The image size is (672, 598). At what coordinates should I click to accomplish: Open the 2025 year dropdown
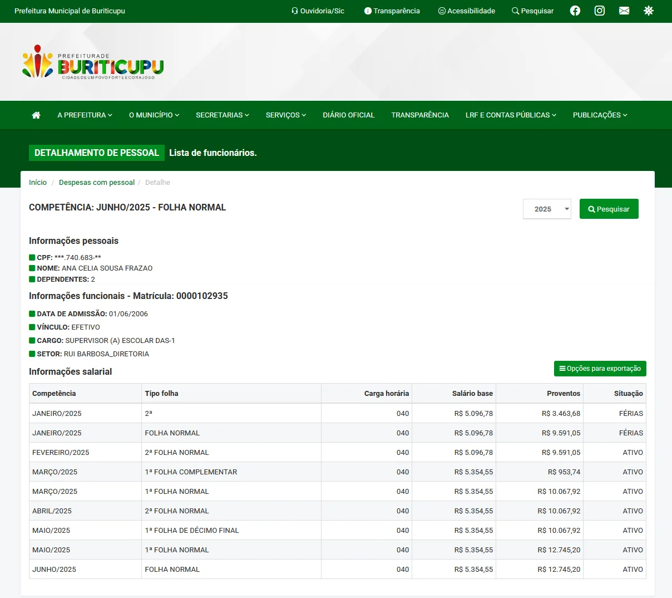click(547, 209)
